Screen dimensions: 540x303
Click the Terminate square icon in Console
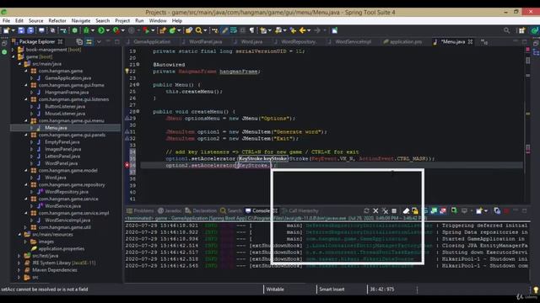(394, 210)
